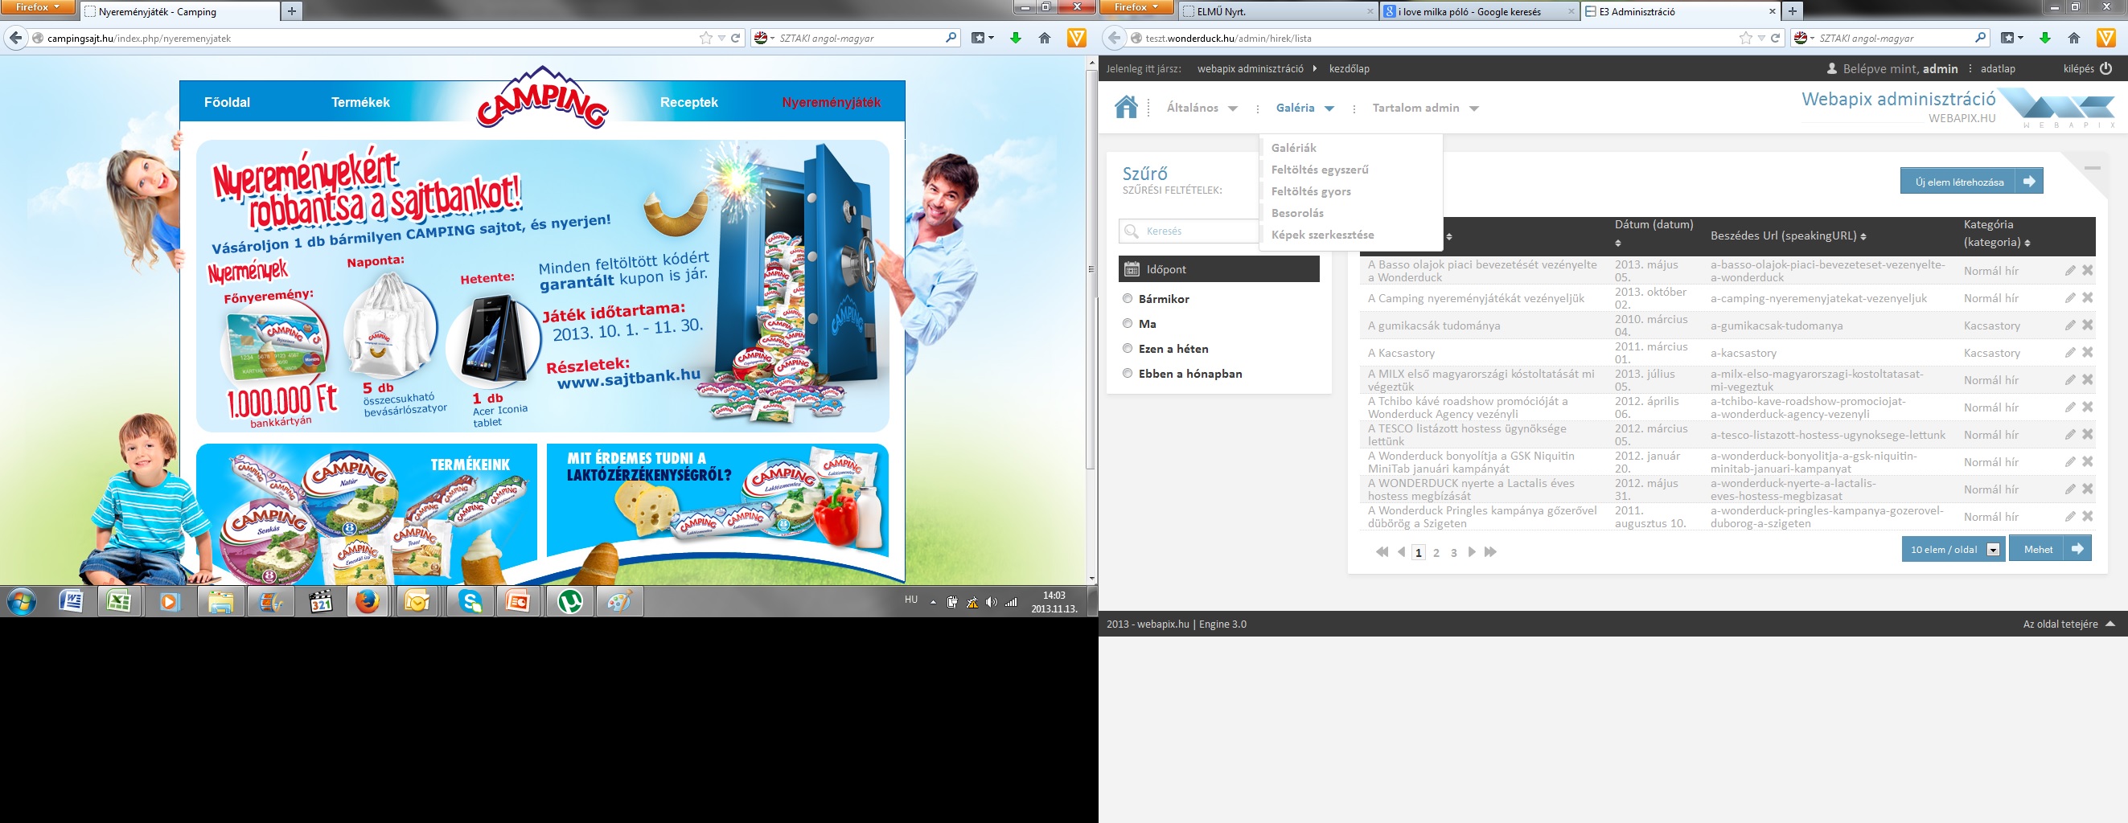Choose 'Feltöltés gyors' menu entry
Screen dimensions: 2128x823
click(1311, 190)
